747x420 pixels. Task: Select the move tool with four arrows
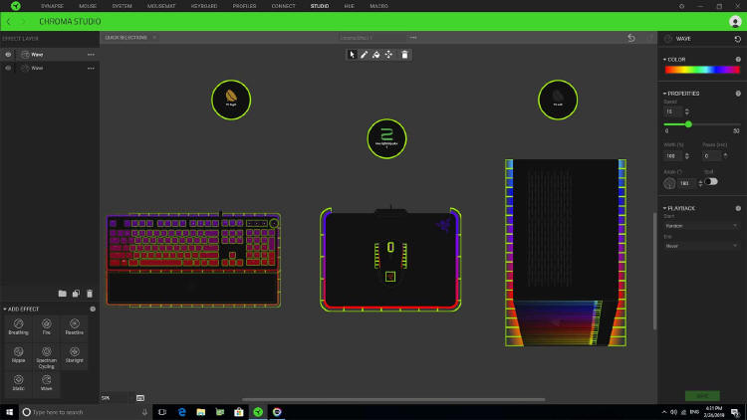point(388,55)
